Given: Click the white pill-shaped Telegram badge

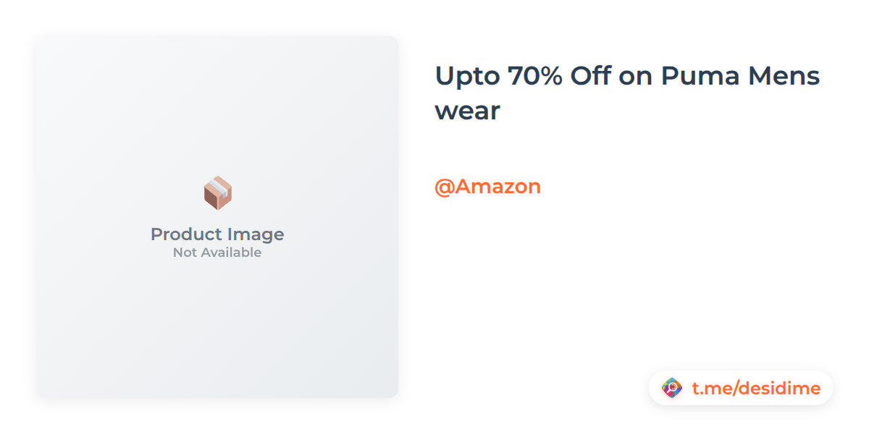Looking at the screenshot, I should coord(741,388).
